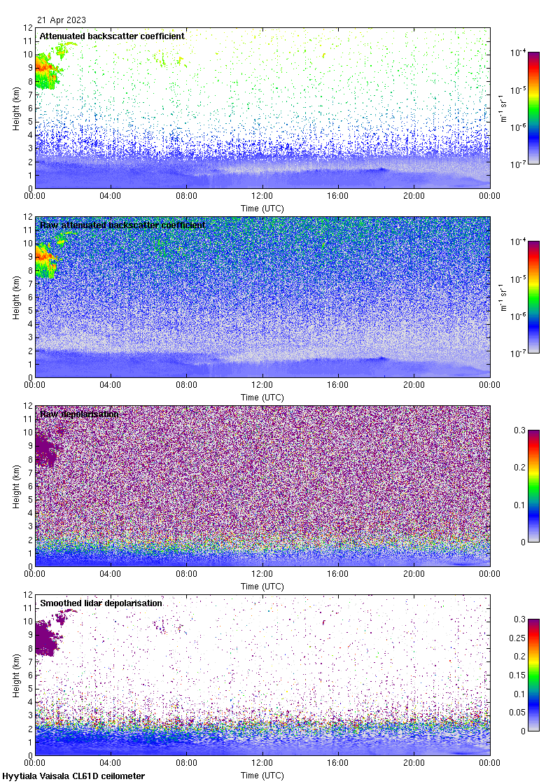Screen dimensions: 546x784
Task: Click the "21 Apr 2023" date label
Action: (62, 20)
